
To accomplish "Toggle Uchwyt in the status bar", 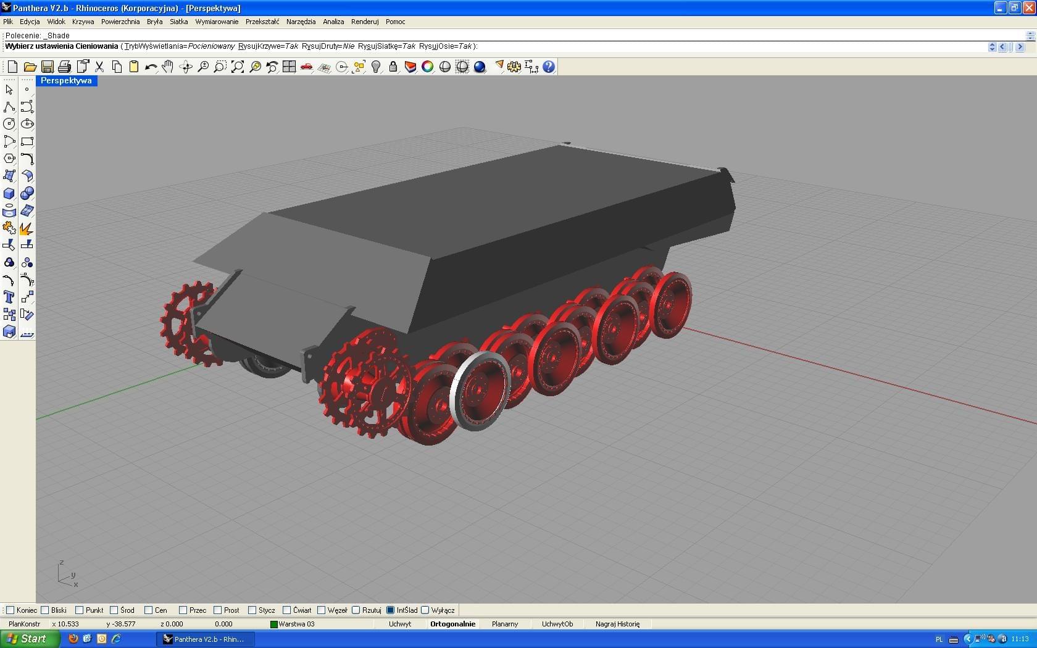I will (400, 624).
